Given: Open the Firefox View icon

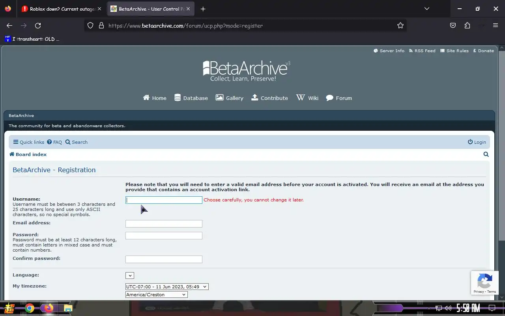Looking at the screenshot, I should point(8,9).
